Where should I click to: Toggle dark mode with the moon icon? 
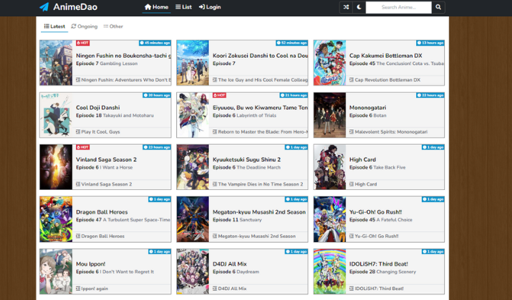(359, 7)
